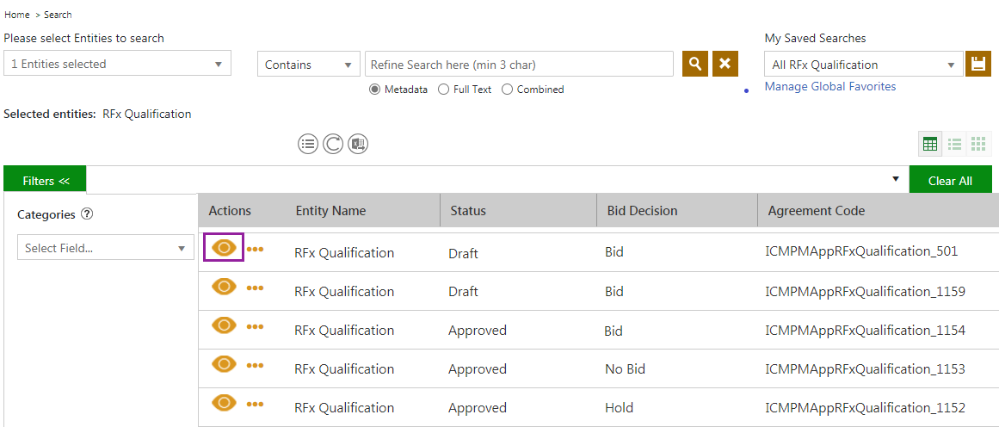Select the Combined search radio button

point(508,90)
